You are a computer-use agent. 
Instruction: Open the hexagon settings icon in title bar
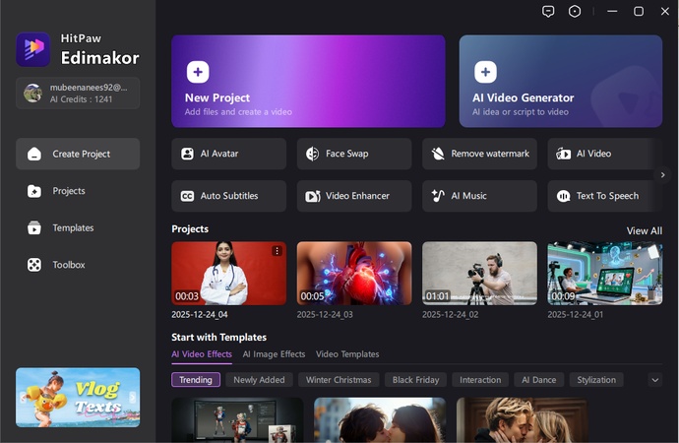[x=576, y=11]
